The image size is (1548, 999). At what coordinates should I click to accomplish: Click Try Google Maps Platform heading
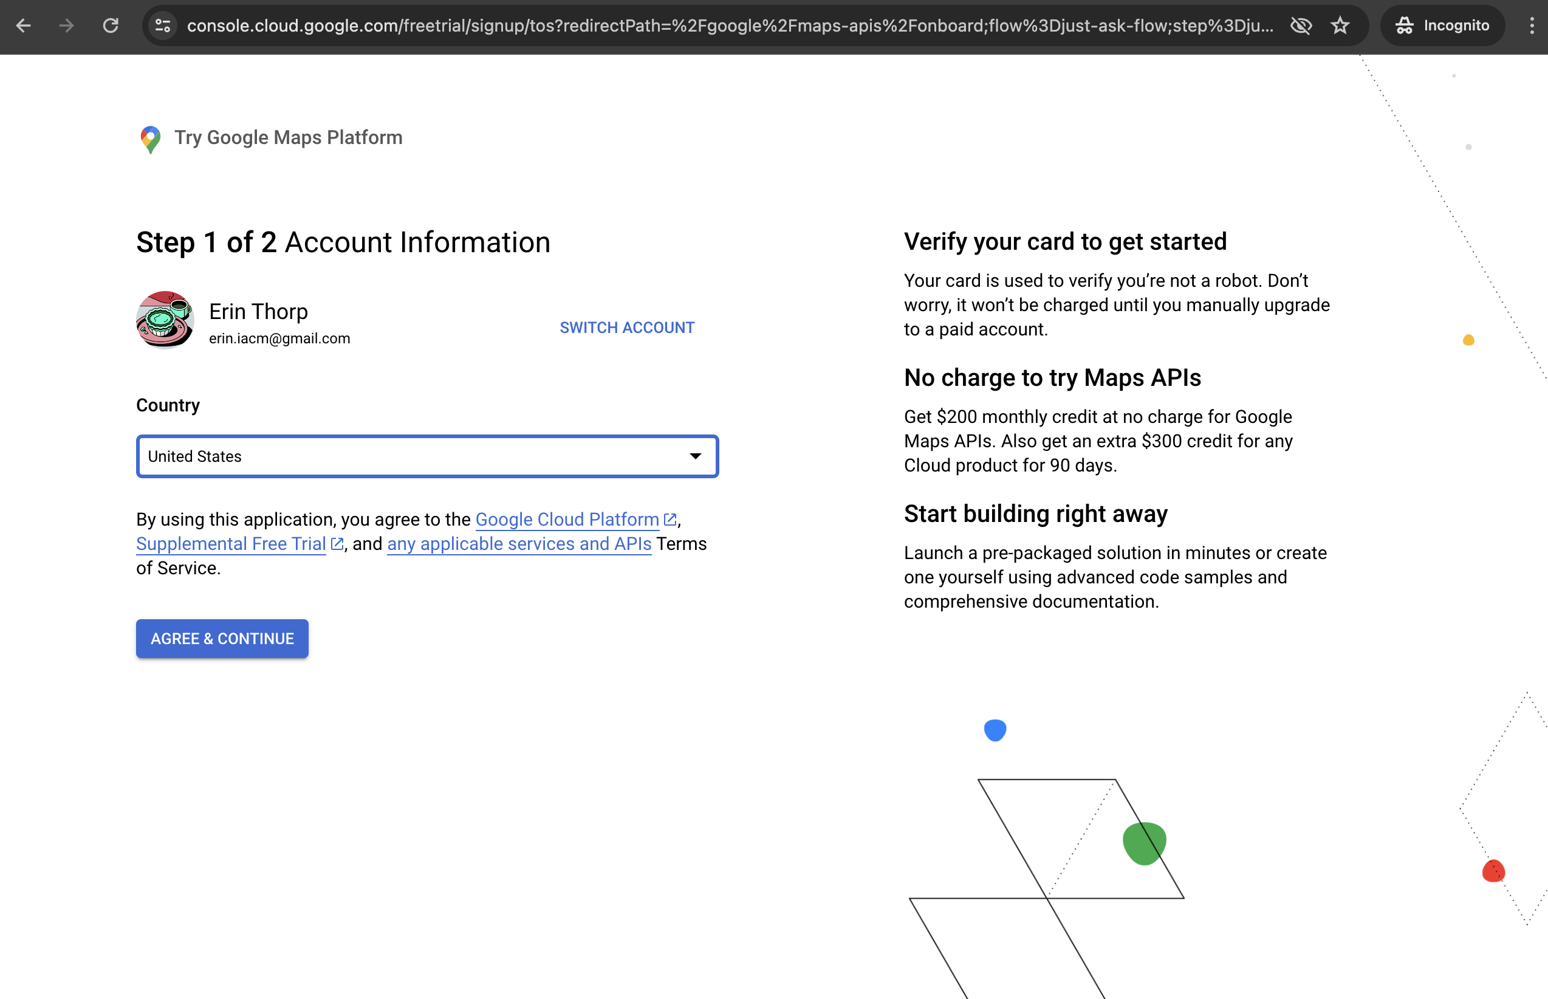pyautogui.click(x=288, y=137)
